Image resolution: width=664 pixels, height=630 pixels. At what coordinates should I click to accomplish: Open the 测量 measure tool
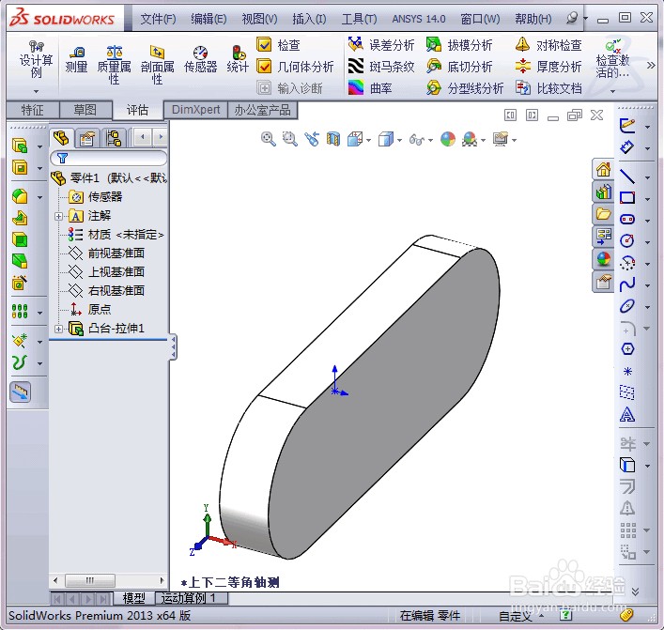[x=76, y=60]
